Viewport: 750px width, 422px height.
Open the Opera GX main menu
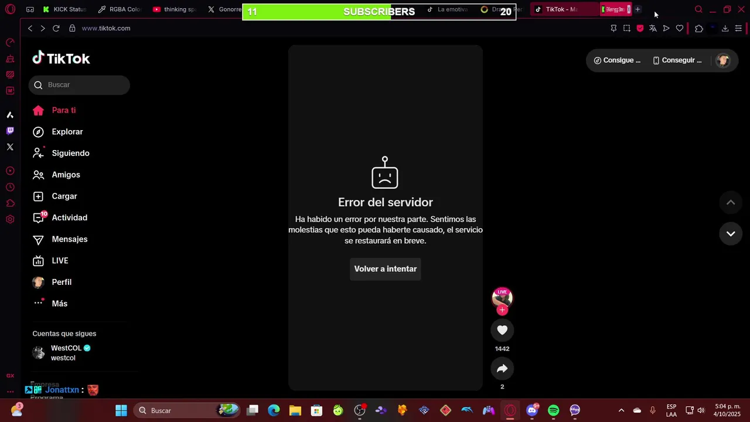coord(10,9)
